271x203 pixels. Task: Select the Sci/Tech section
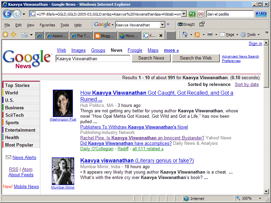pyautogui.click(x=21, y=115)
